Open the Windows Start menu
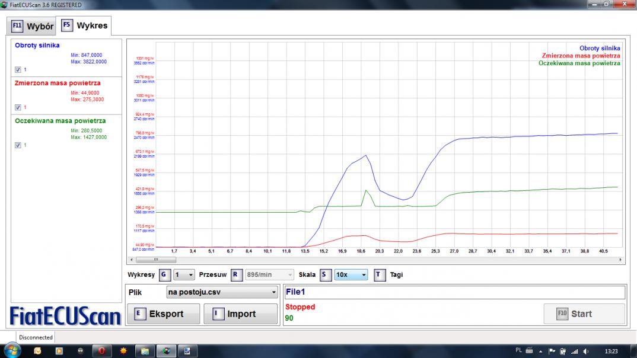637x358 pixels. 12,351
